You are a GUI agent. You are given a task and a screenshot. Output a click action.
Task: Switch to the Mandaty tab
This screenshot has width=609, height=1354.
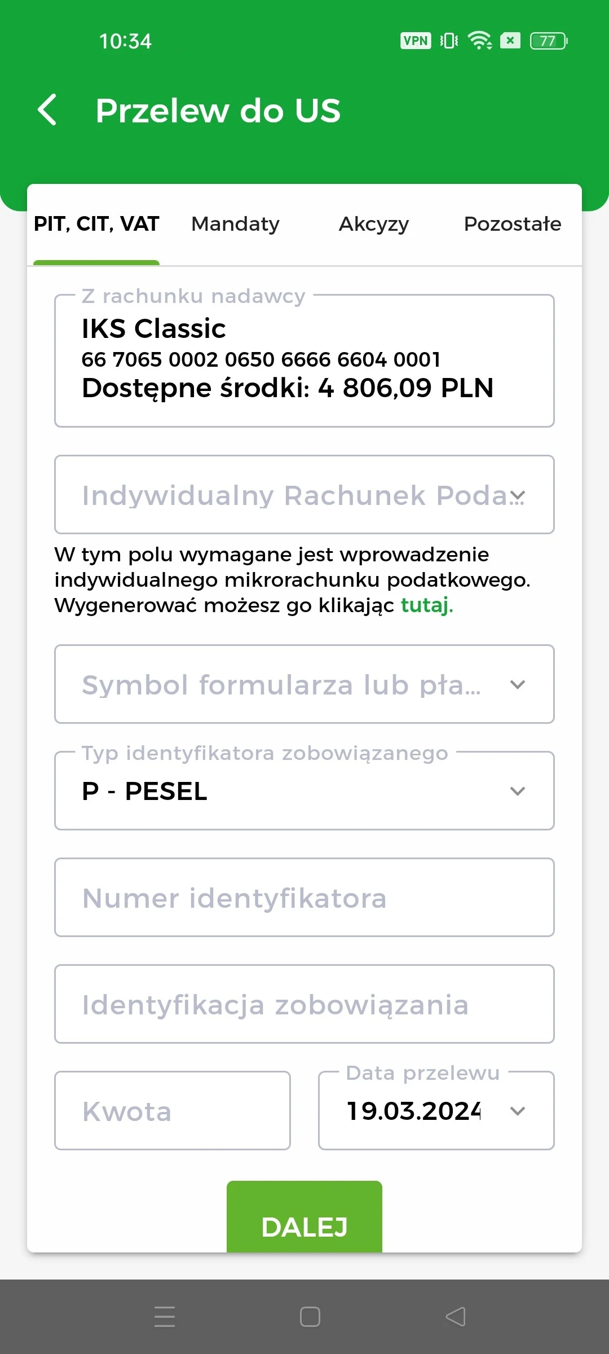click(235, 224)
